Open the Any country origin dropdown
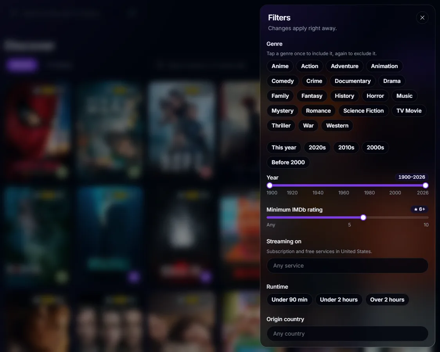Image resolution: width=440 pixels, height=352 pixels. coord(347,334)
